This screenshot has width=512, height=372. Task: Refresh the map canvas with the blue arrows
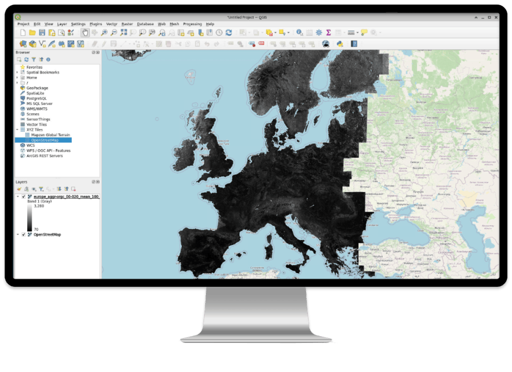(229, 32)
